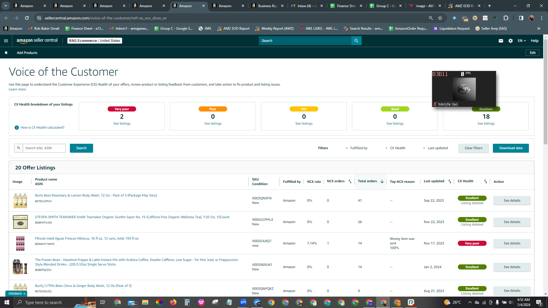
Task: Click the Search title, ASIN field
Action: click(44, 148)
